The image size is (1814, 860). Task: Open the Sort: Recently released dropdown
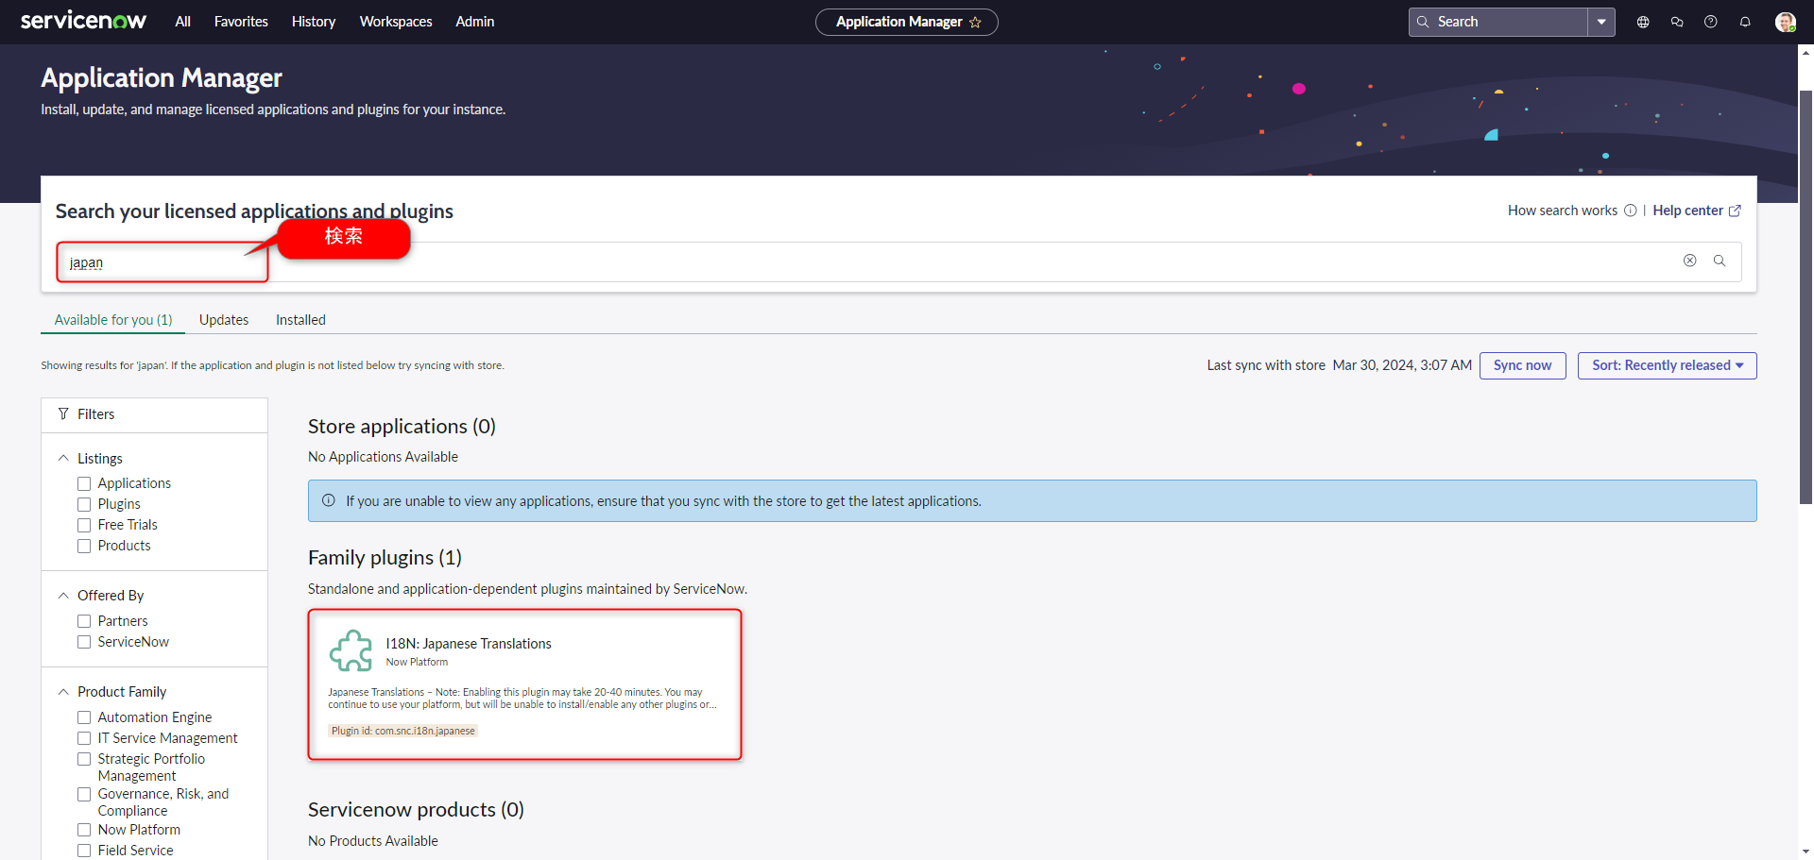pyautogui.click(x=1667, y=365)
